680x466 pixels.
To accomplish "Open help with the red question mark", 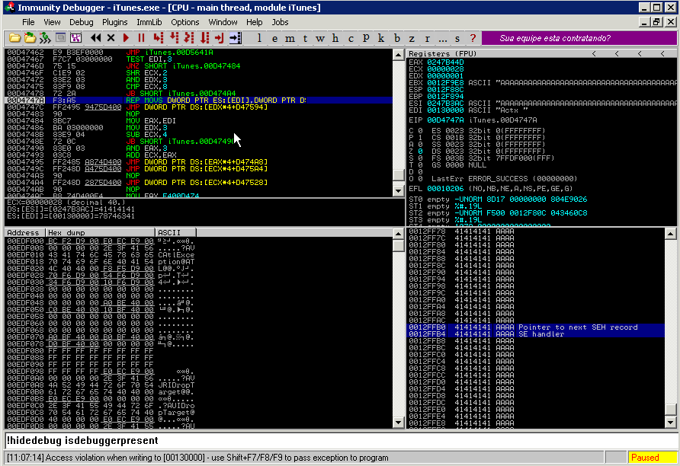I will point(473,38).
